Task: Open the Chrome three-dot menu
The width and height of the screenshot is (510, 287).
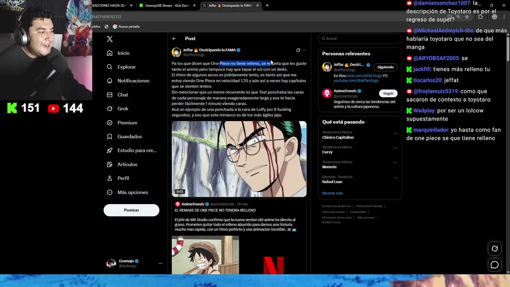Action: [x=505, y=17]
